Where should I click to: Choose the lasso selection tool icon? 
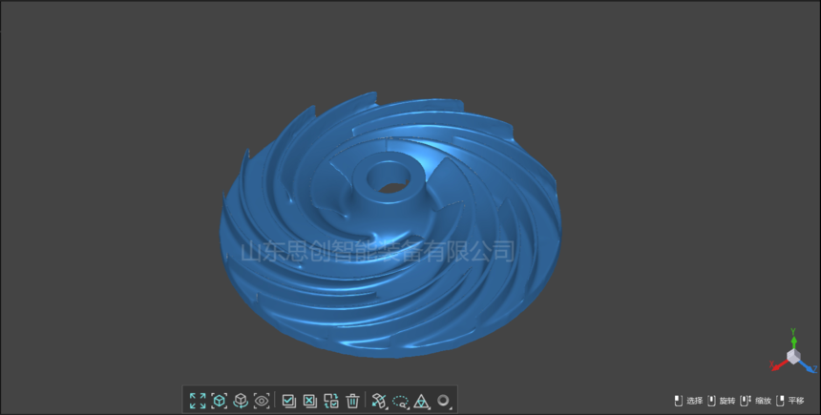pyautogui.click(x=400, y=402)
